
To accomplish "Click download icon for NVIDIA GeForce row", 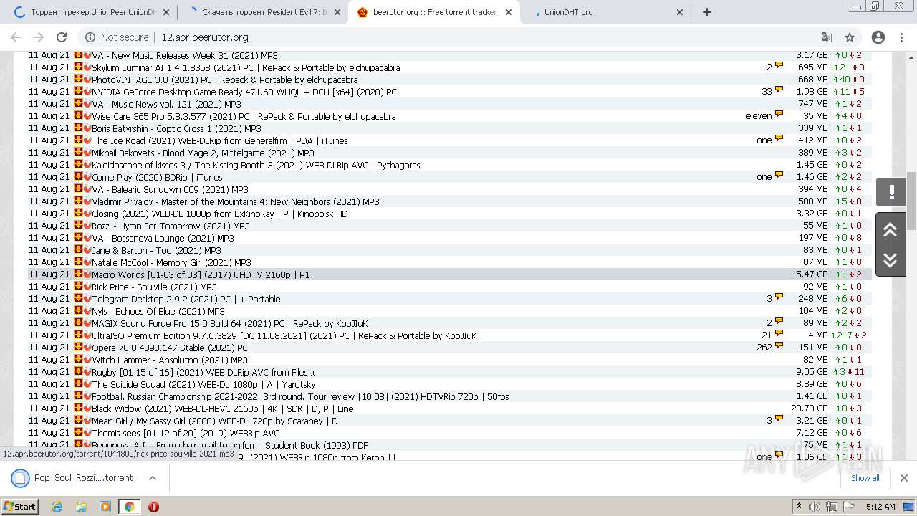I will [78, 92].
